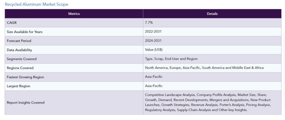Click the Value (US$) cell
285x120 pixels.
[212, 50]
